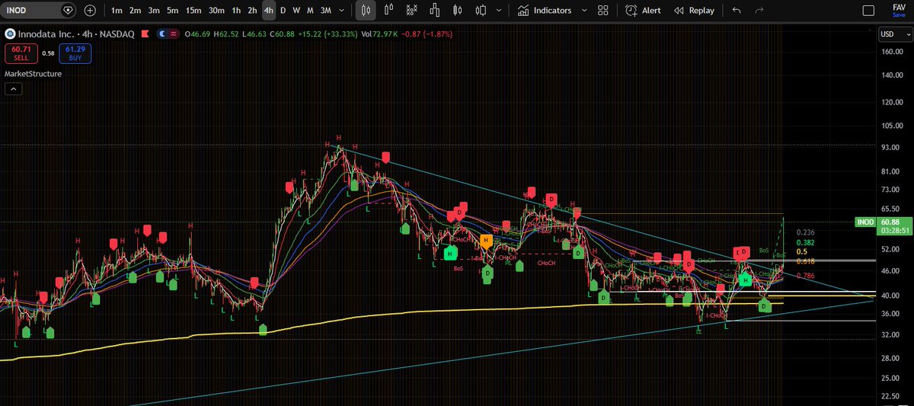Image resolution: width=914 pixels, height=406 pixels.
Task: Click the 0.58 spread value between SELL and BUY
Action: tap(47, 53)
